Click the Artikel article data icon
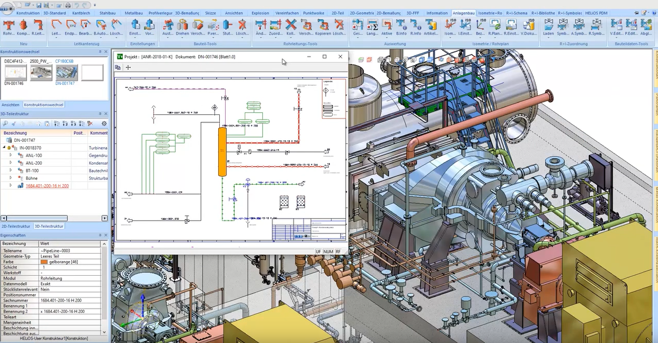 point(431,25)
